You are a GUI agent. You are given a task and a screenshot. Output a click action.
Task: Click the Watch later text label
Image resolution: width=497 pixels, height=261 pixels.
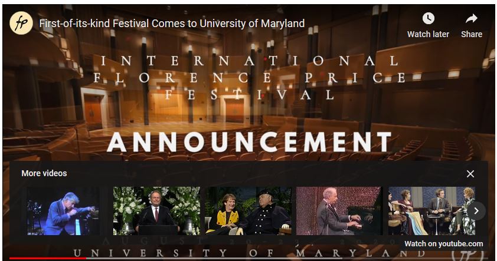click(x=428, y=34)
